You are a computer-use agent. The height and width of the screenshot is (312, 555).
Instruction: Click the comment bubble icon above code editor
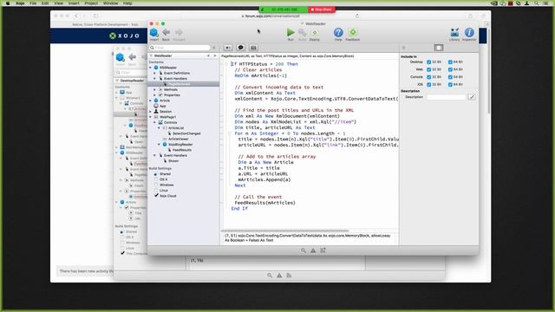[x=241, y=48]
